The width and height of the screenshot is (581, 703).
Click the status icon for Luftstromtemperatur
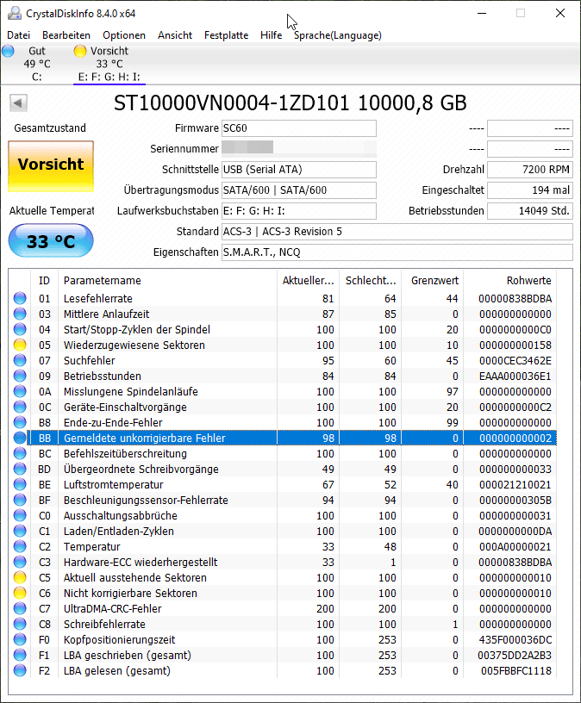click(20, 484)
